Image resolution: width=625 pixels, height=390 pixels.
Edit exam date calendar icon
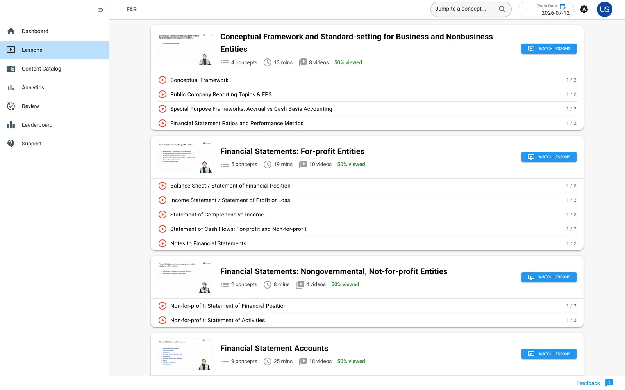[563, 6]
